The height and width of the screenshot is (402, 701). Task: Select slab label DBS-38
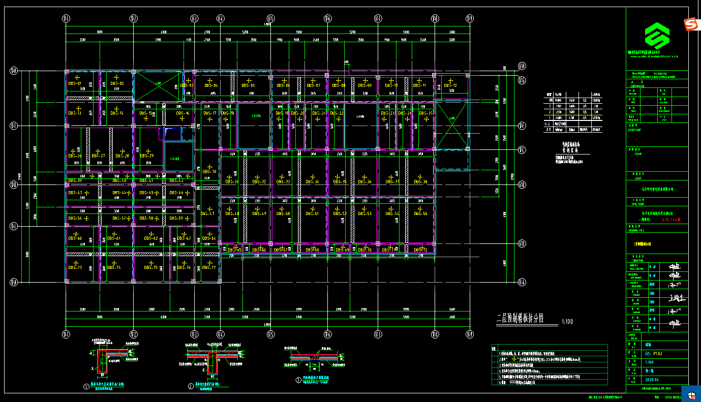(420, 181)
